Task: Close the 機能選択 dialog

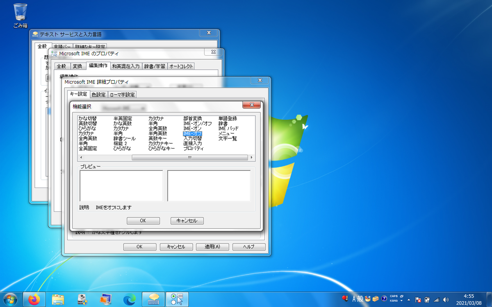Action: click(251, 105)
